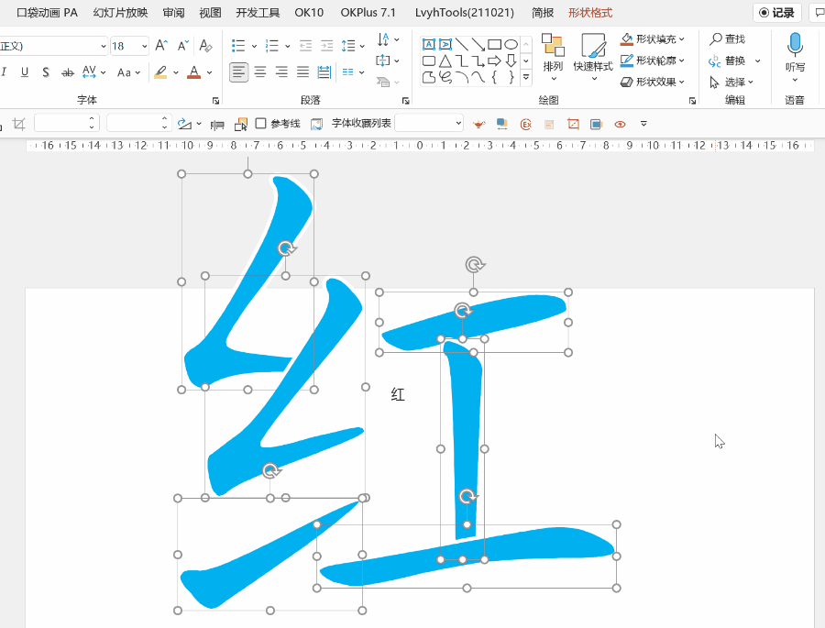Click the 排列 button

[553, 58]
